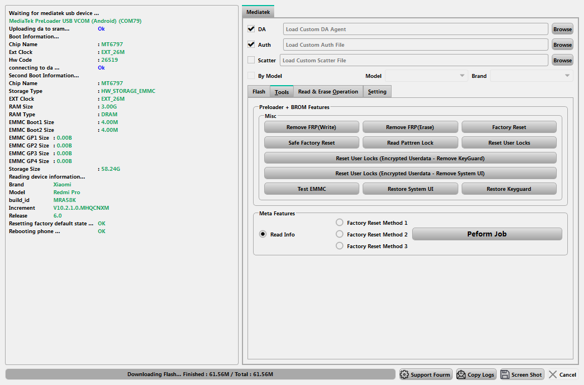This screenshot has width=584, height=385.
Task: Click the V10.2.1.0.MHQCNXM increment value
Action: coord(81,208)
